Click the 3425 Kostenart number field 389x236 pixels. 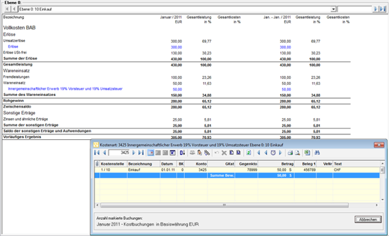(119, 152)
